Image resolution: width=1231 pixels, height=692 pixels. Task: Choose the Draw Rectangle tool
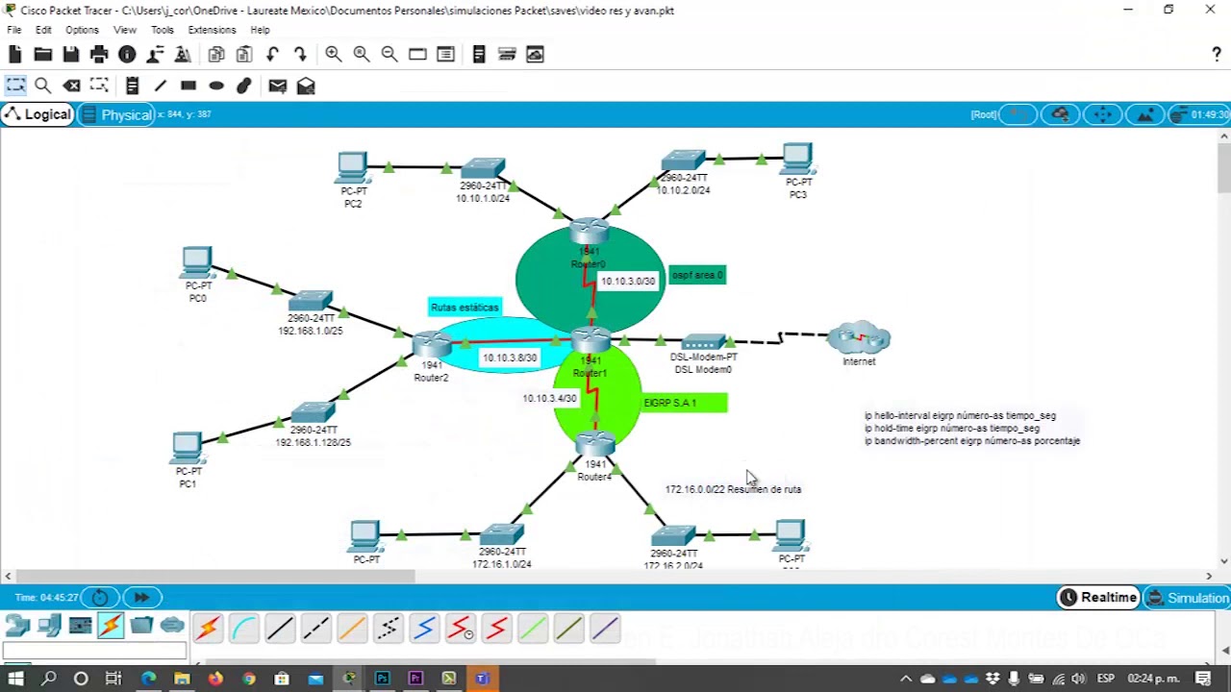point(188,86)
